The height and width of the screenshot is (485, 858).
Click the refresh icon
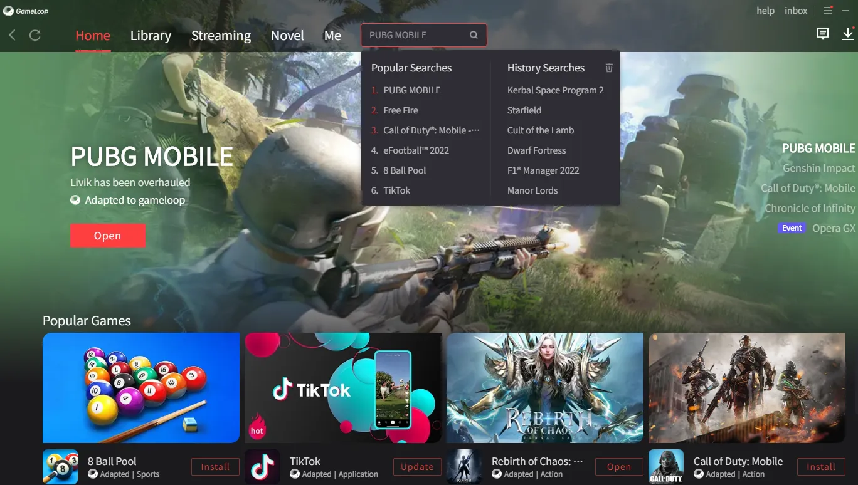[35, 35]
